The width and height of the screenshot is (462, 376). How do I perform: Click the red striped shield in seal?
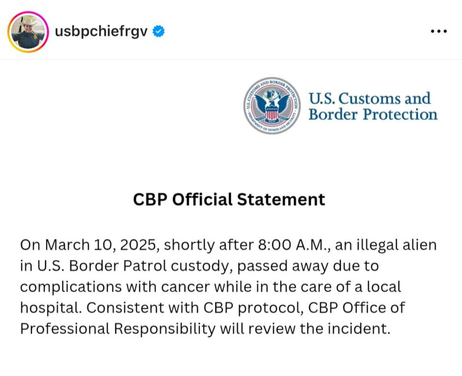pos(272,113)
